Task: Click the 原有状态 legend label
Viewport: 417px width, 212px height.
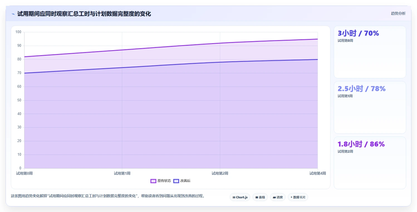Action: coord(164,181)
